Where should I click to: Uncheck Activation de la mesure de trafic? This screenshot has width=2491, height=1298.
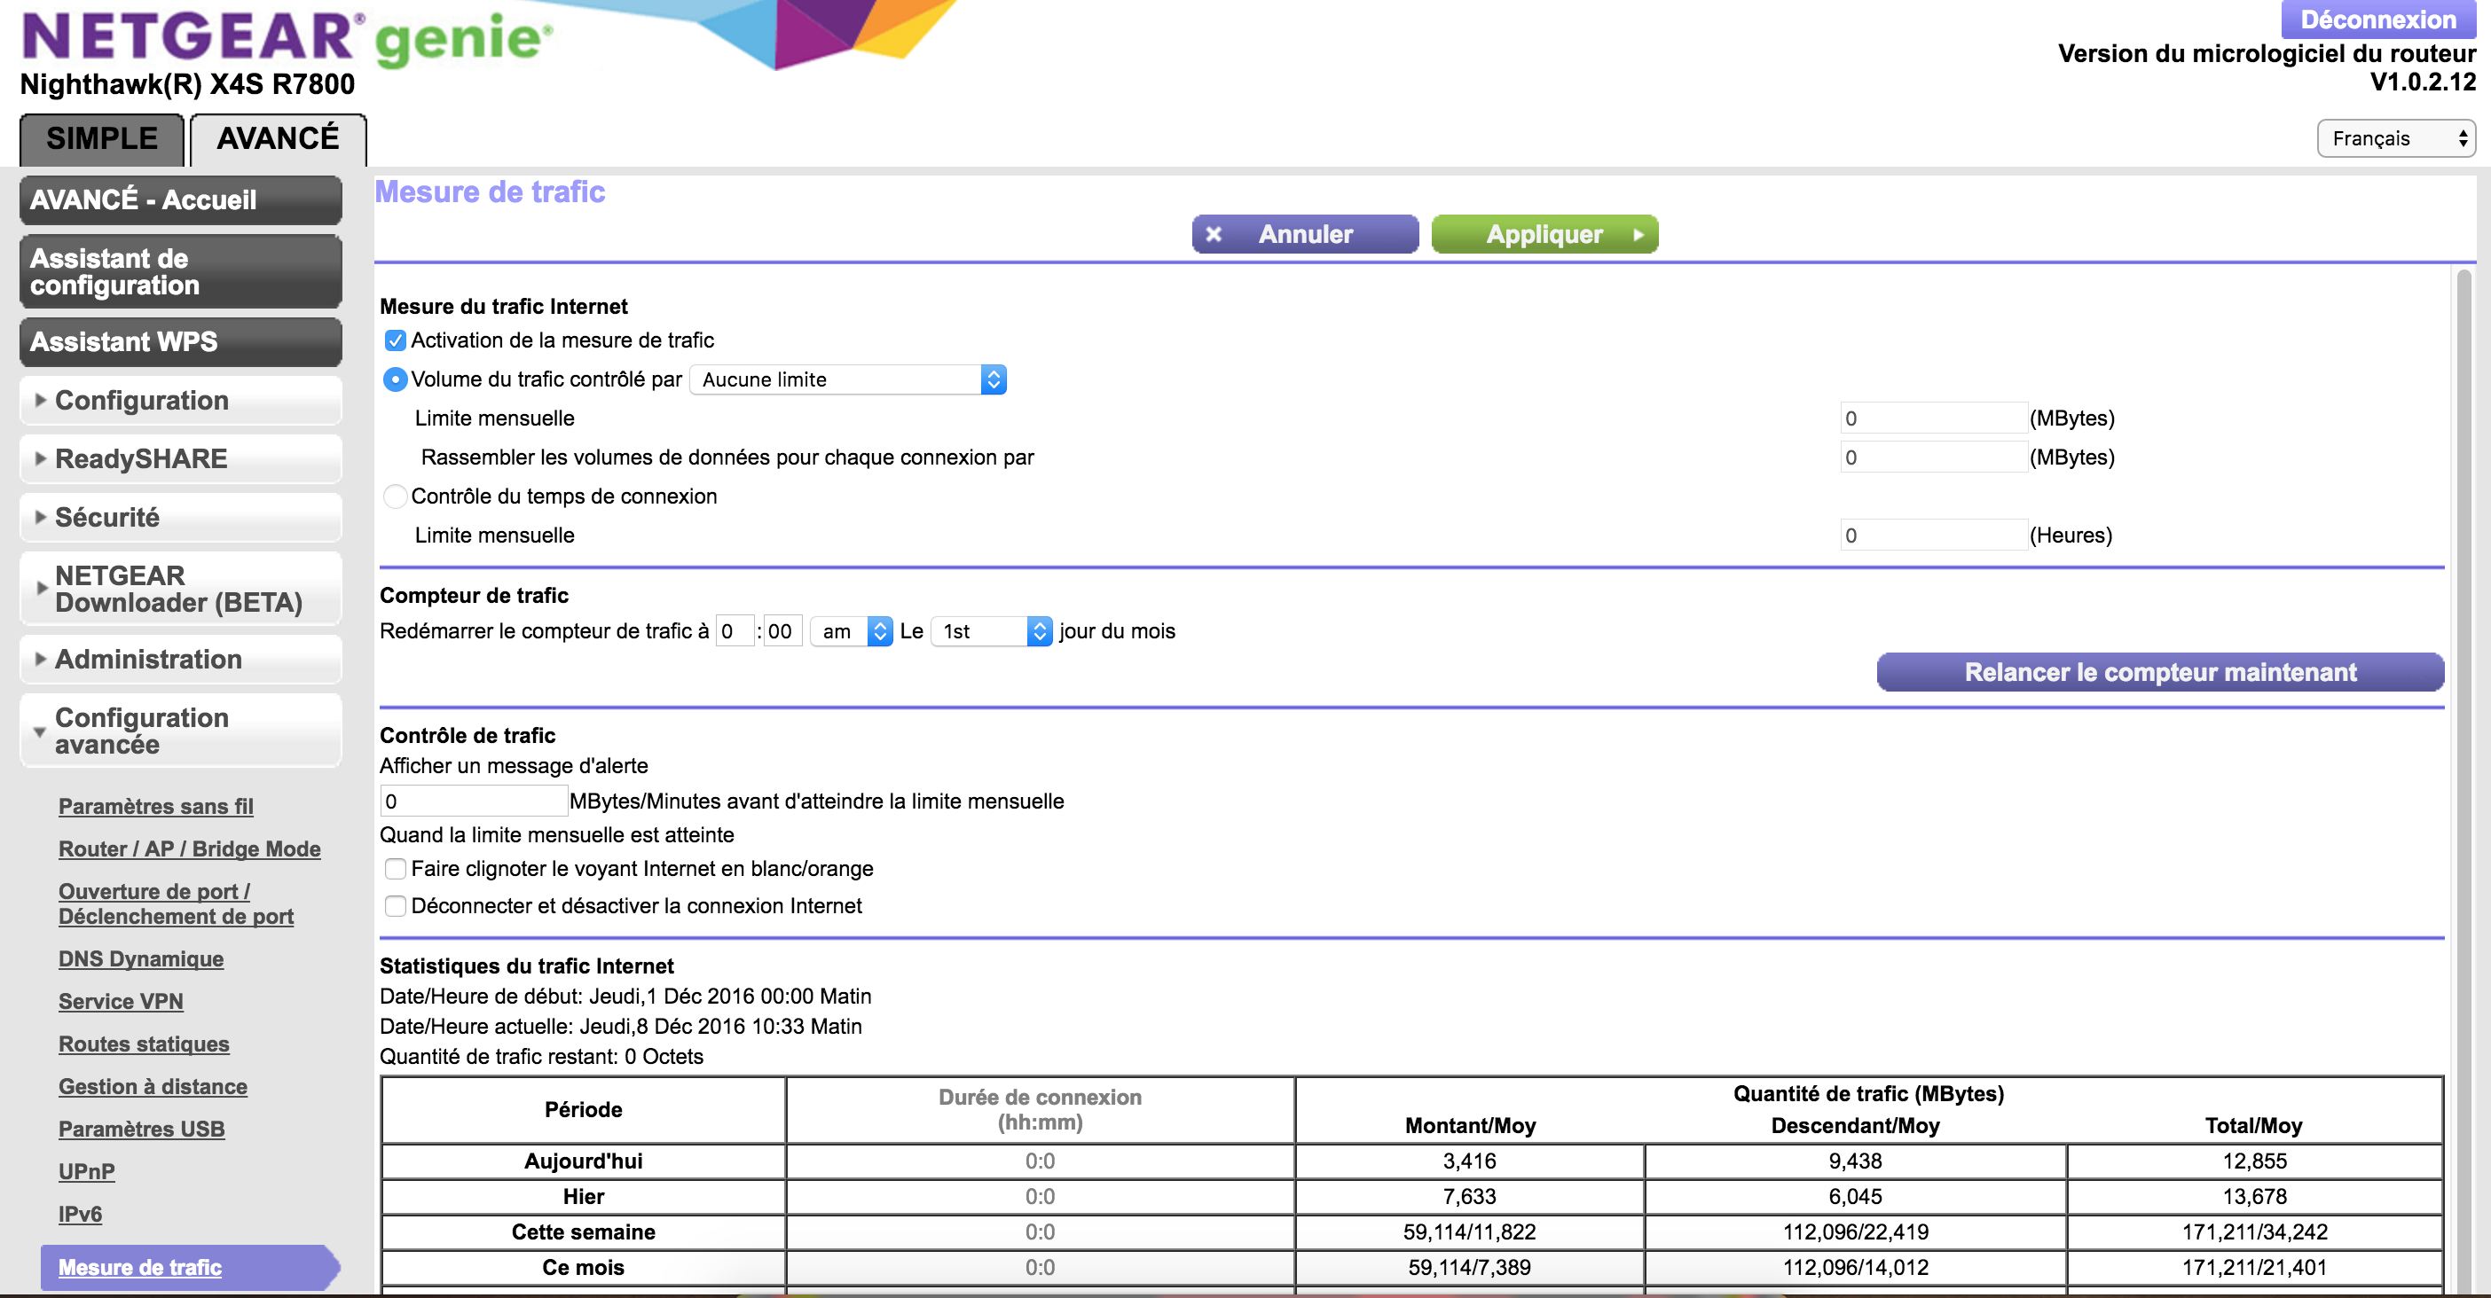pos(395,340)
